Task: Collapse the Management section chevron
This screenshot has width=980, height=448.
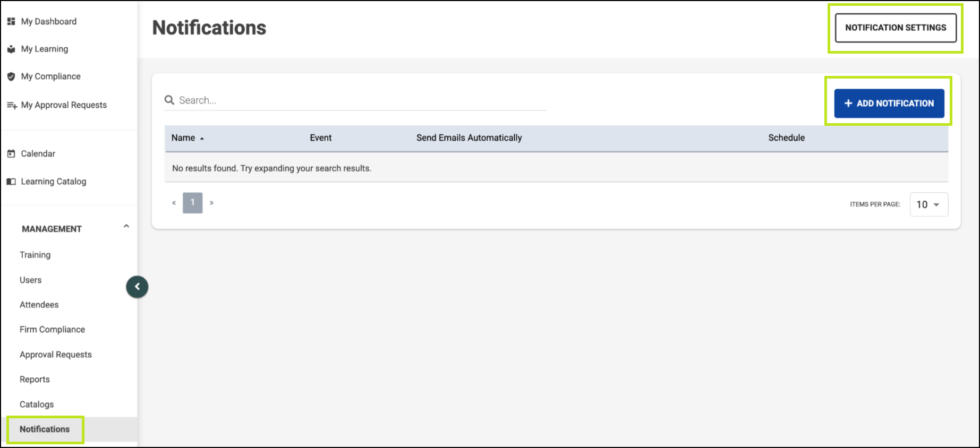Action: (126, 227)
